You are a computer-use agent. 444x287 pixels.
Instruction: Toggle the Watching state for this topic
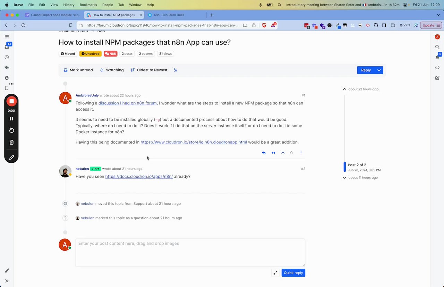click(x=112, y=70)
